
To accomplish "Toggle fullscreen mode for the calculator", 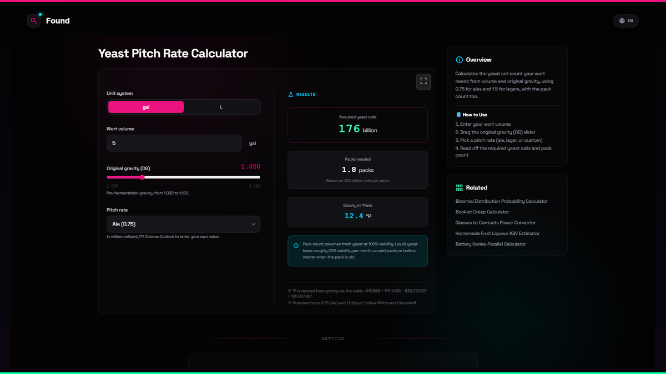I will coord(423,81).
